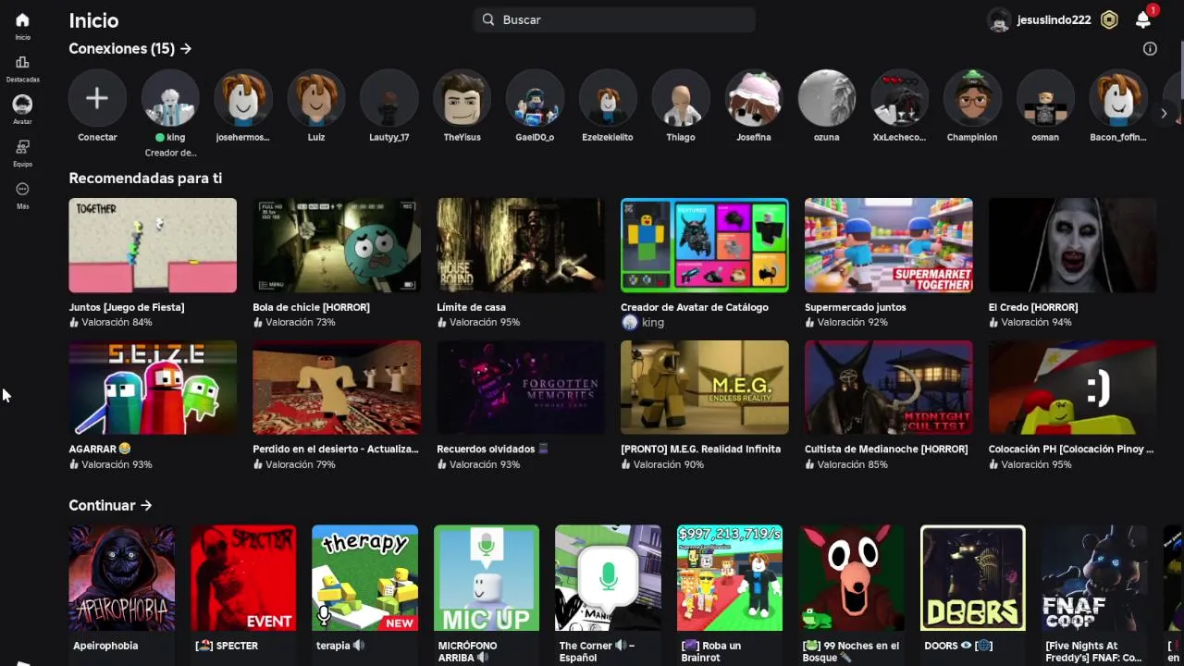The width and height of the screenshot is (1184, 666).
Task: Open GaelD0_o connection avatar
Action: [535, 98]
